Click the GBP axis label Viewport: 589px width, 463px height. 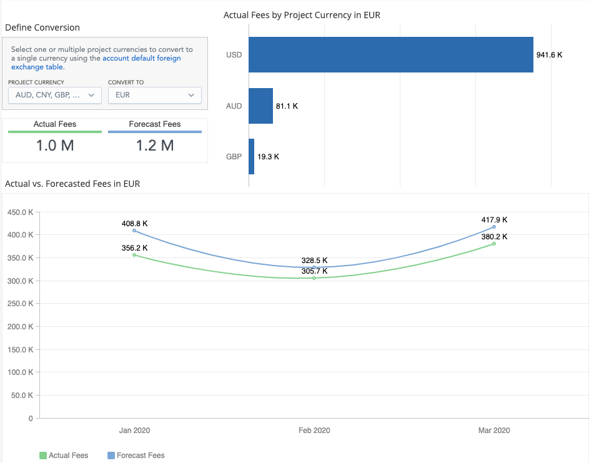234,157
